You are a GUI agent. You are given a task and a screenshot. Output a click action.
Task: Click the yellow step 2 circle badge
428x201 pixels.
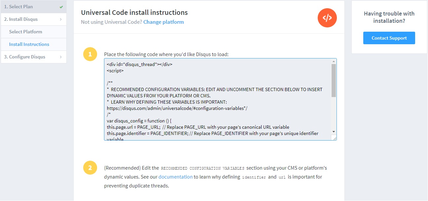90,168
